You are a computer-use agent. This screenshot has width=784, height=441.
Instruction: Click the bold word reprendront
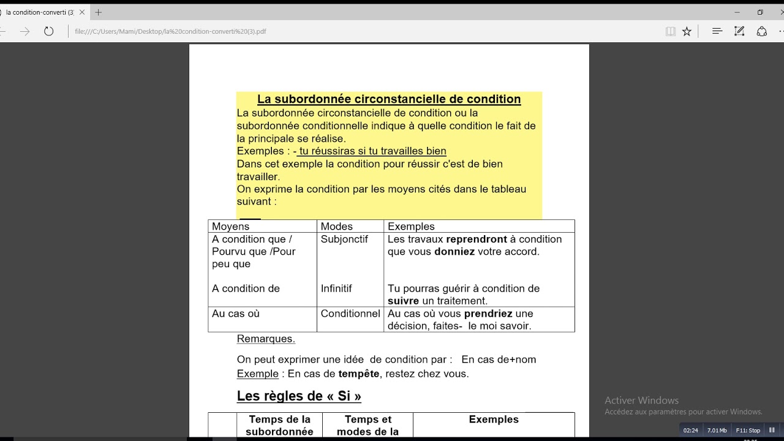(x=477, y=239)
